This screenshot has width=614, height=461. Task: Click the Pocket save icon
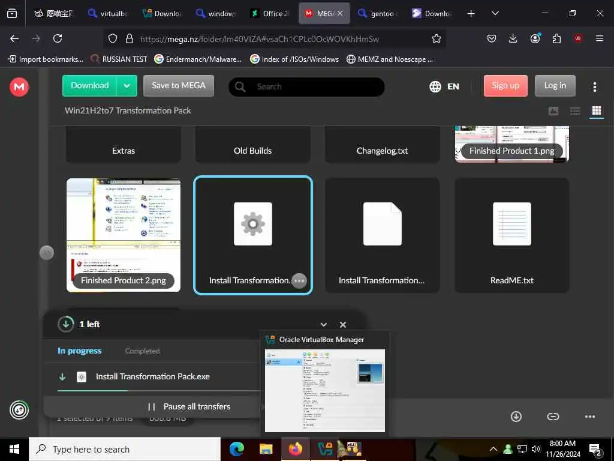coord(492,38)
